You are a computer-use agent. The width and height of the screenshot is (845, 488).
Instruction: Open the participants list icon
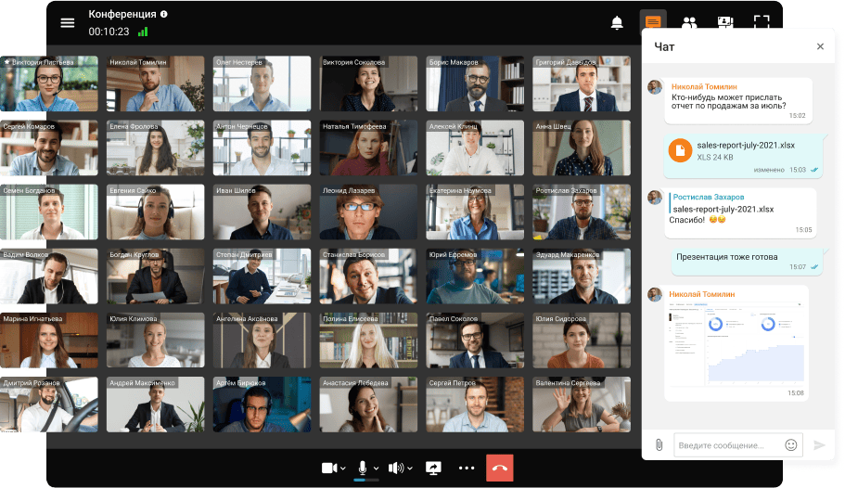(689, 22)
